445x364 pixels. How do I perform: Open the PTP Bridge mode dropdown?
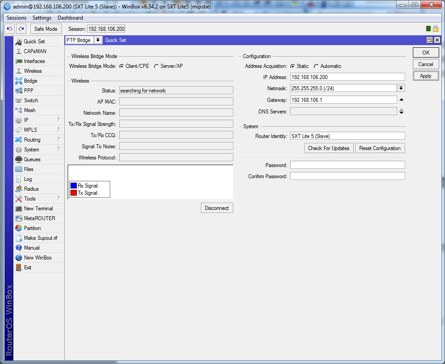pos(98,40)
